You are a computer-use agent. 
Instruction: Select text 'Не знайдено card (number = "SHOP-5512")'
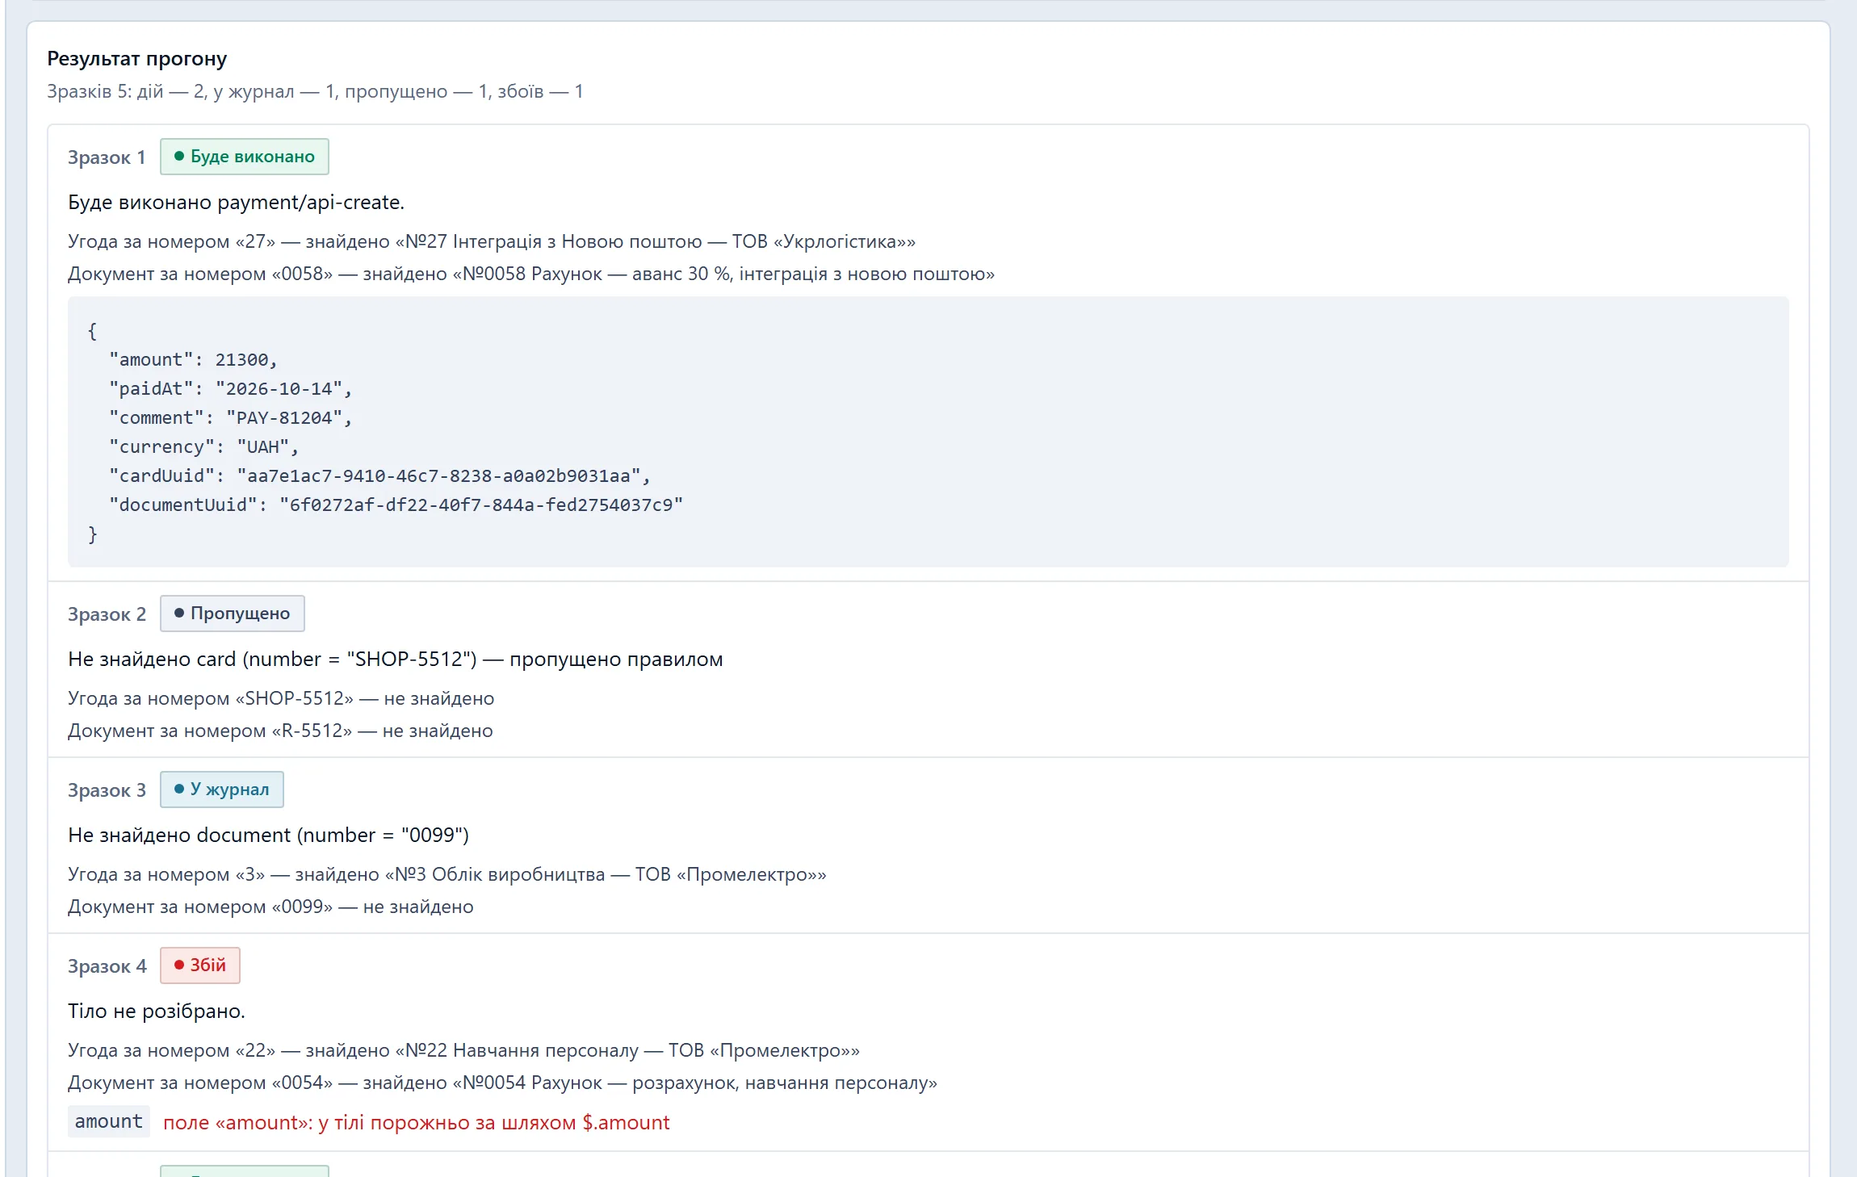pyautogui.click(x=273, y=659)
